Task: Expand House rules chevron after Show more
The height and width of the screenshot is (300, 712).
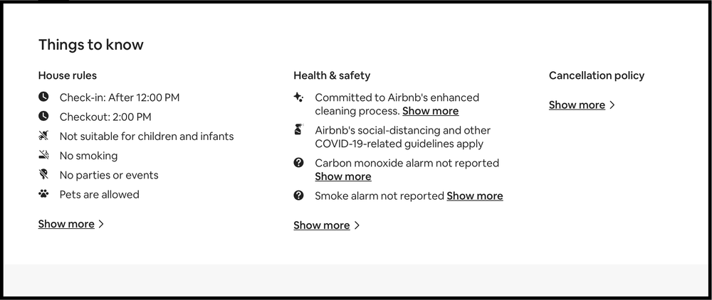Action: [101, 224]
